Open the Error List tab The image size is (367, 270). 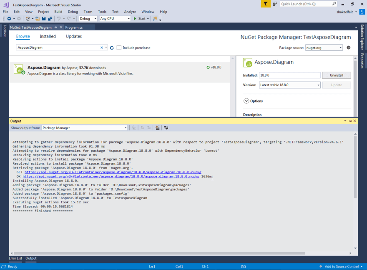point(15,258)
